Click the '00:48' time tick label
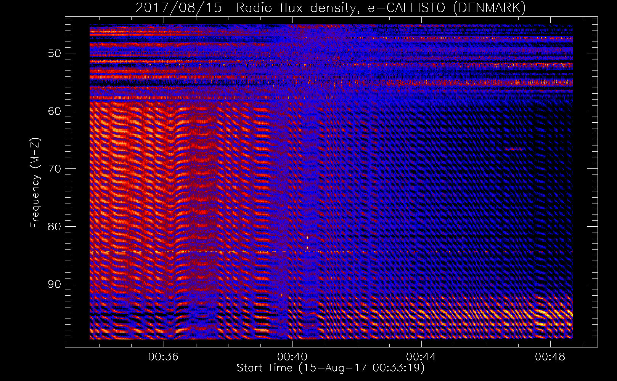Viewport: 617px width, 381px height. pos(550,357)
